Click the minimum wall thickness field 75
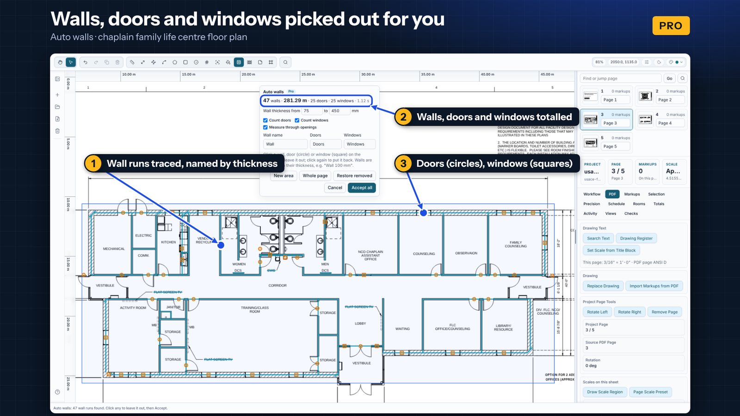 pyautogui.click(x=312, y=111)
